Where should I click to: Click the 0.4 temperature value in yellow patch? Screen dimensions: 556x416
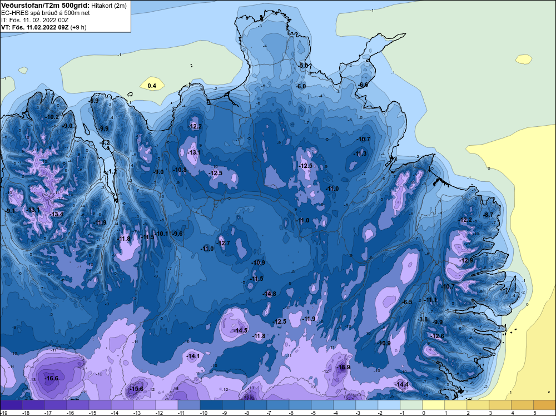pyautogui.click(x=152, y=86)
